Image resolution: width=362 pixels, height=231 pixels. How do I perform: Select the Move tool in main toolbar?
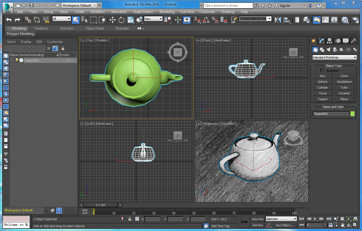(x=112, y=20)
